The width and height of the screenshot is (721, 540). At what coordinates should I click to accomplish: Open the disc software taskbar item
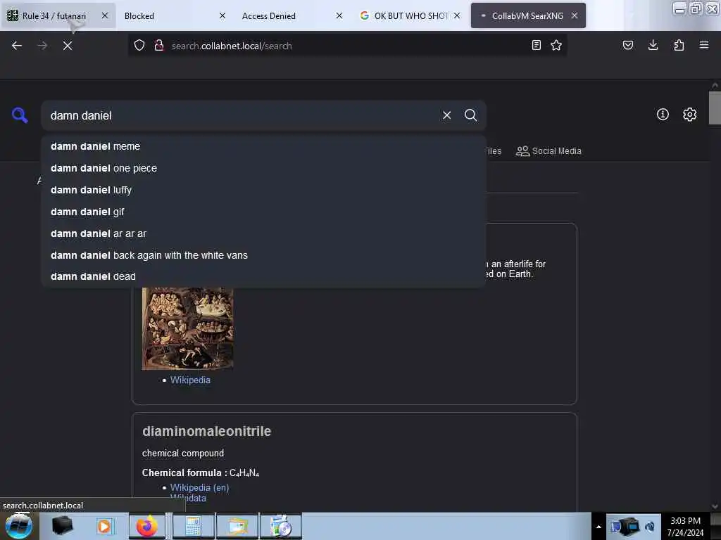point(281,526)
